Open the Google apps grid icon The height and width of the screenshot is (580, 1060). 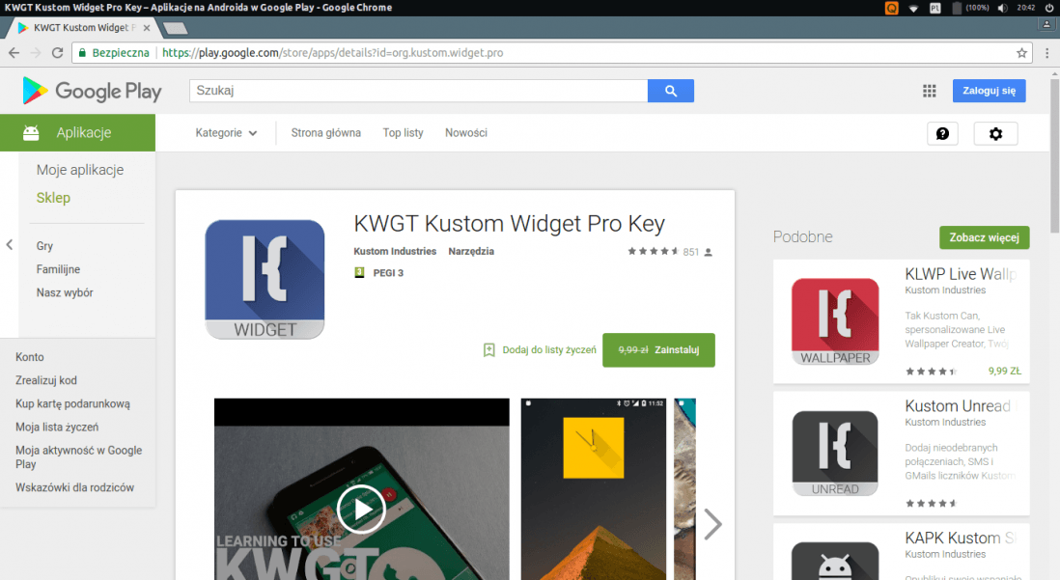click(930, 91)
